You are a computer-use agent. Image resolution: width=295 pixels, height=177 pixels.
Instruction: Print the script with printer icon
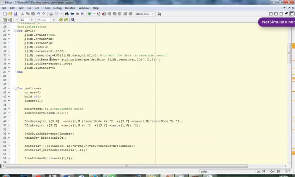pyautogui.click(x=51, y=14)
